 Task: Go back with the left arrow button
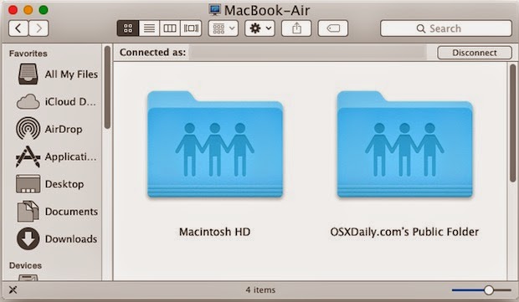click(x=18, y=28)
